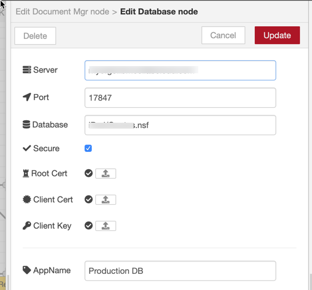Click the arrow icon beside Port

27,97
